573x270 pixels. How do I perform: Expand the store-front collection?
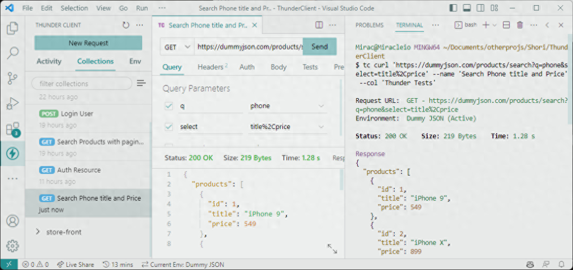pyautogui.click(x=38, y=232)
